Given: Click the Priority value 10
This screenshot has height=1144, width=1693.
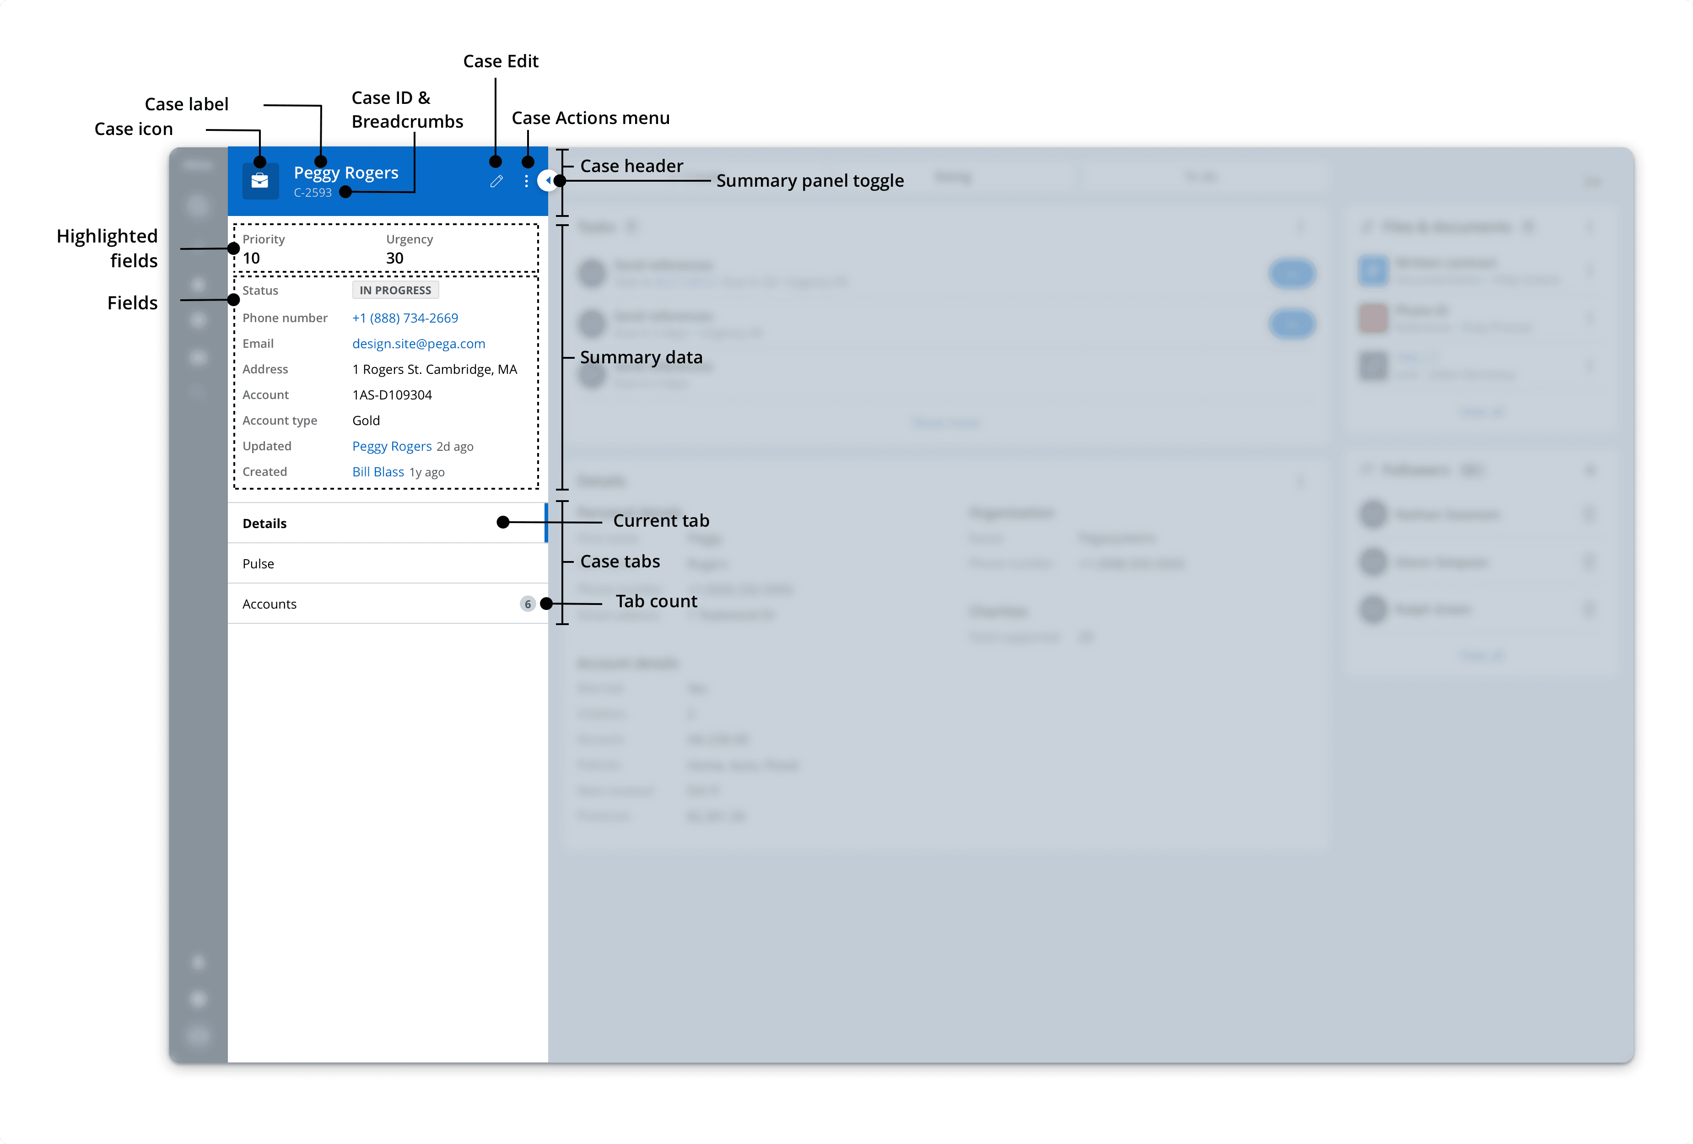Looking at the screenshot, I should coord(251,258).
